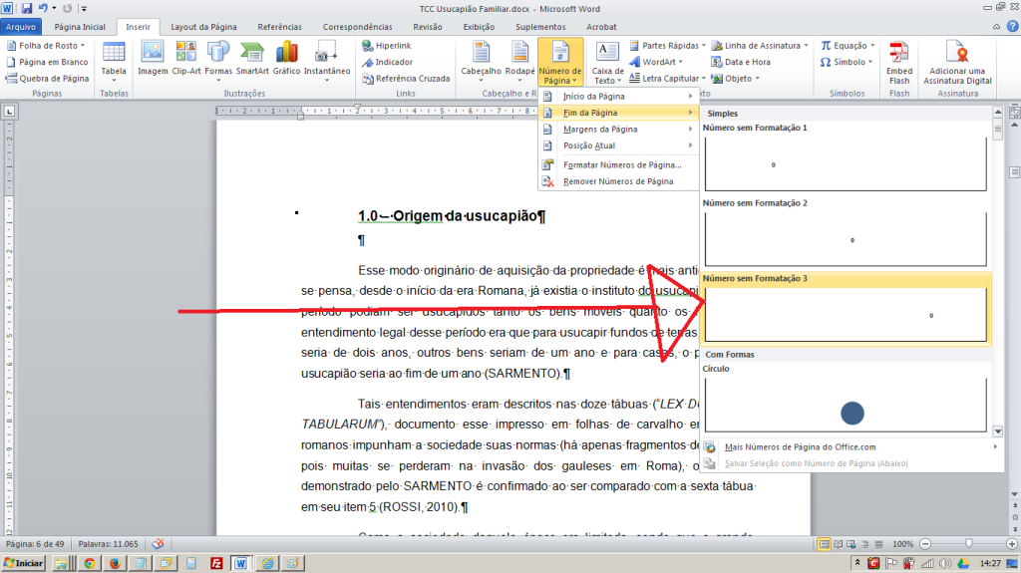Screen dimensions: 1021x573
Task: Open the Arquivo tab
Action: (x=21, y=27)
